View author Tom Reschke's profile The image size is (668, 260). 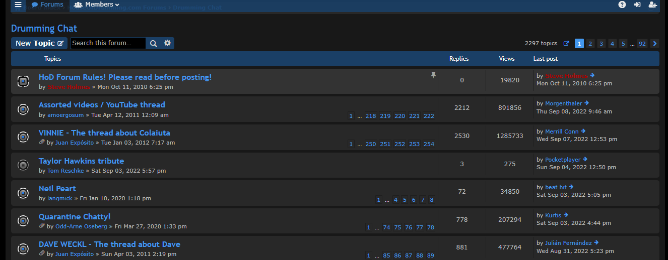(65, 171)
